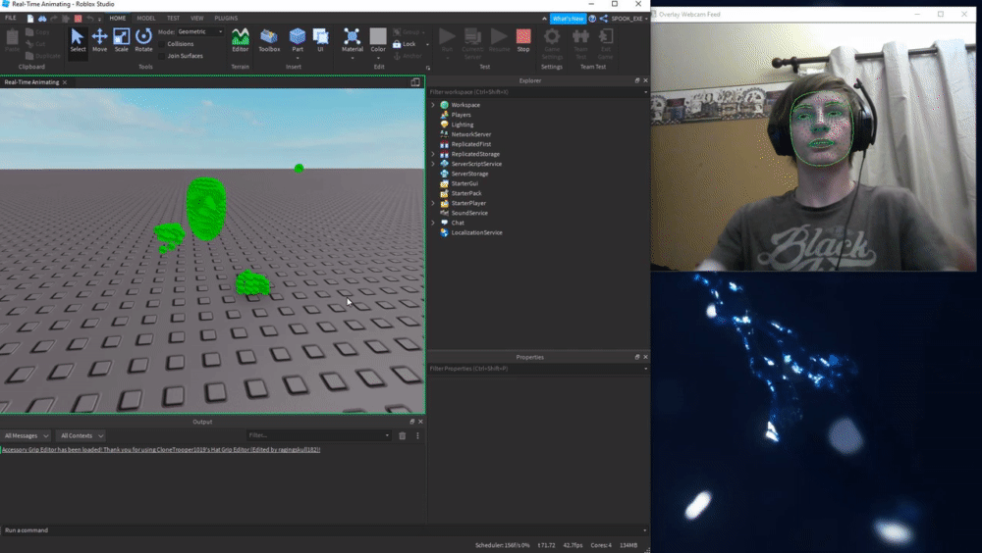
Task: Select the Select tool
Action: click(78, 40)
